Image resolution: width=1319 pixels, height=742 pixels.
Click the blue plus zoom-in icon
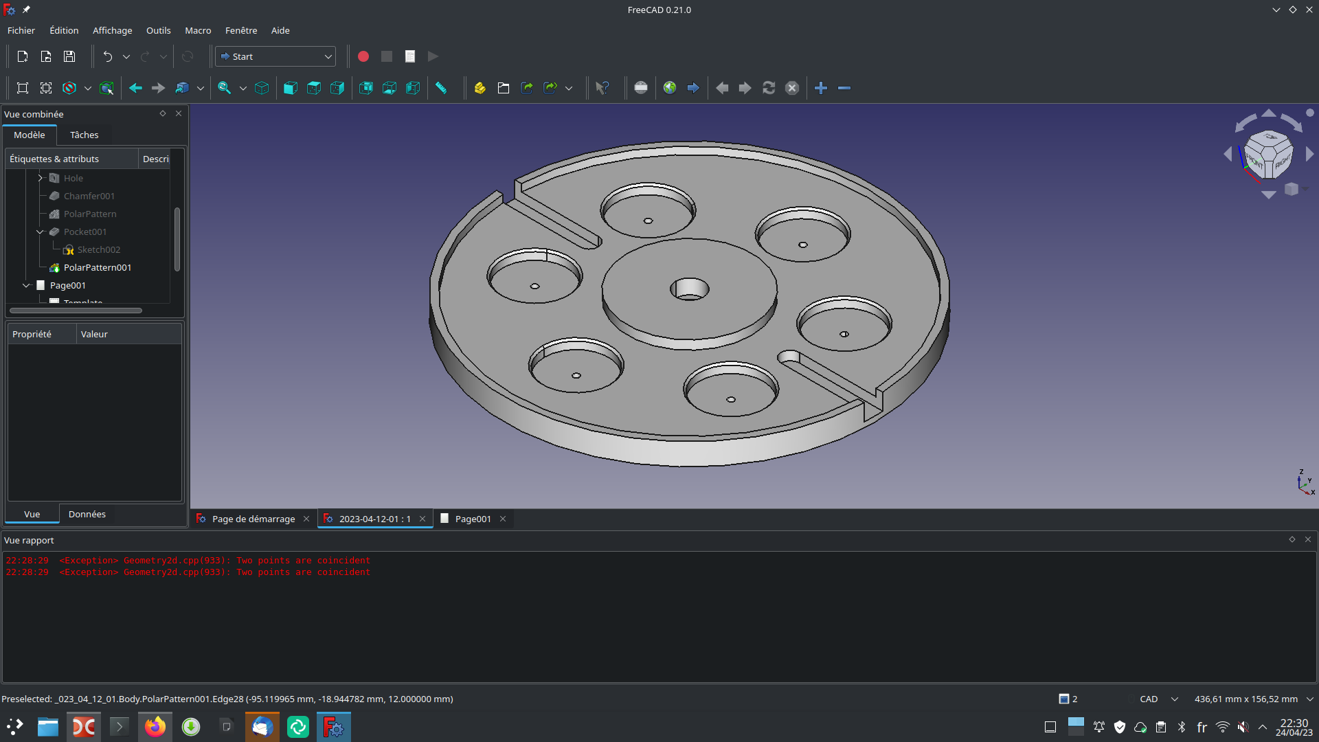click(x=821, y=88)
